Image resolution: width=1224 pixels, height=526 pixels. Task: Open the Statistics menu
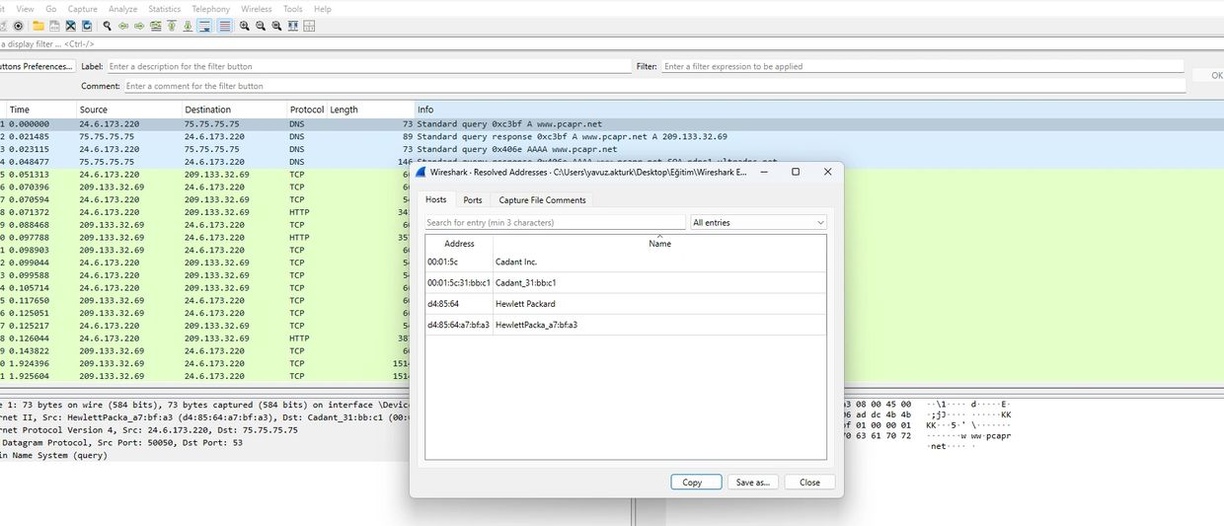click(x=165, y=9)
